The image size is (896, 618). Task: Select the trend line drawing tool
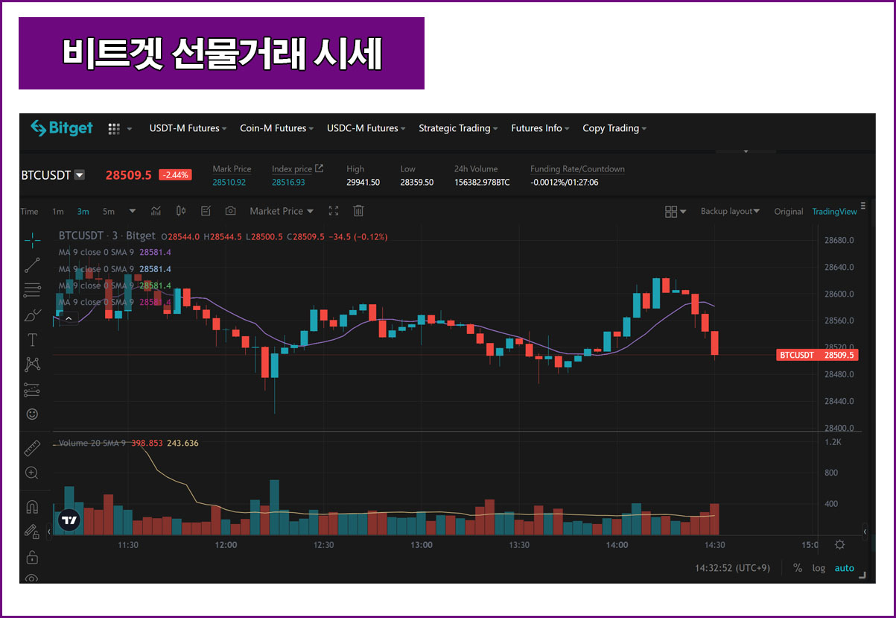(x=32, y=264)
